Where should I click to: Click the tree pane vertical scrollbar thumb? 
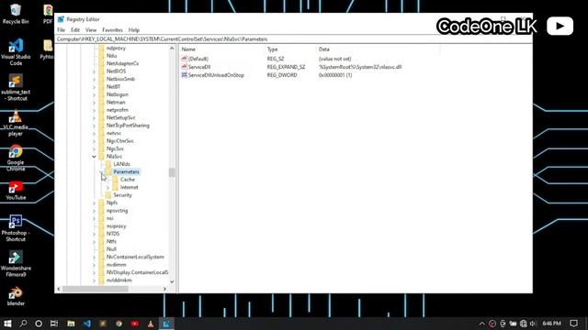pos(172,172)
